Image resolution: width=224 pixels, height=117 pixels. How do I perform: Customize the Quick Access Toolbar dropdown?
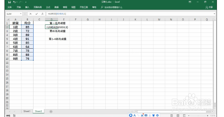pyautogui.click(x=26, y=2)
